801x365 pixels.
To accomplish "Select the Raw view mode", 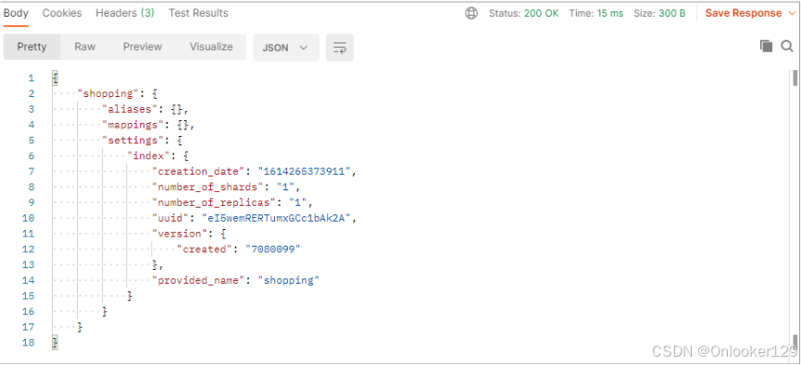I will pos(85,47).
